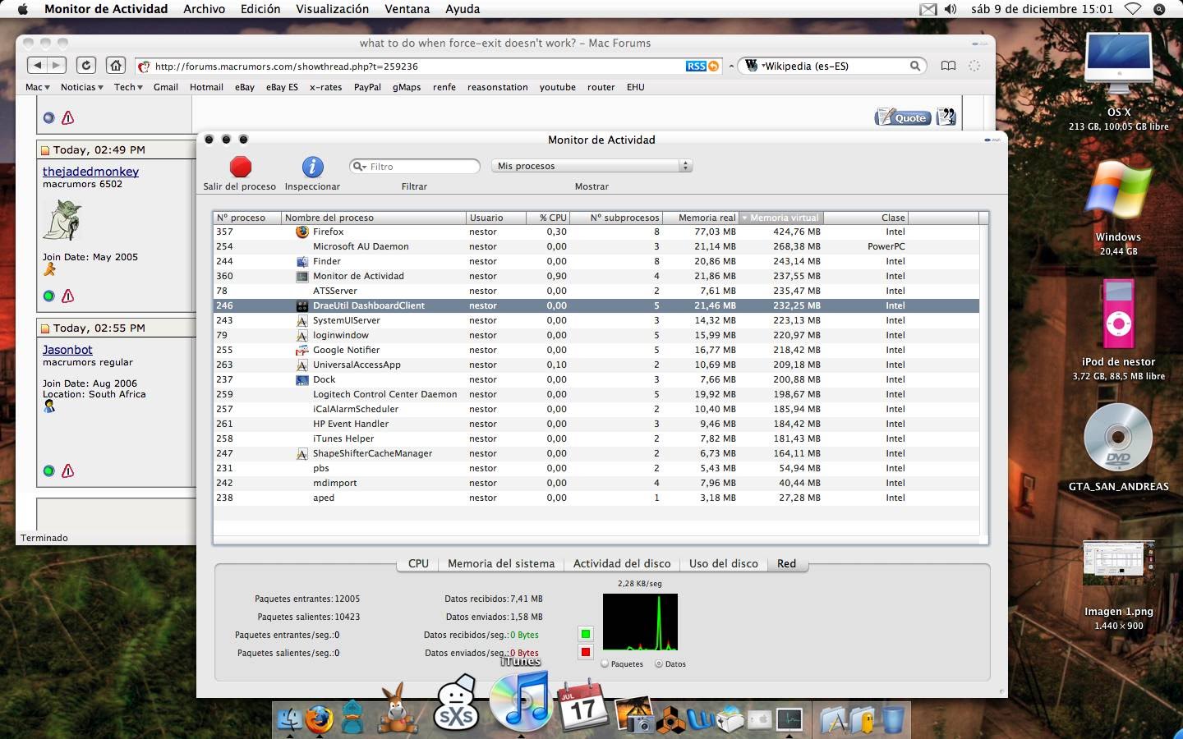Expand the Tech bookmarks folder
The width and height of the screenshot is (1183, 739).
pos(128,87)
